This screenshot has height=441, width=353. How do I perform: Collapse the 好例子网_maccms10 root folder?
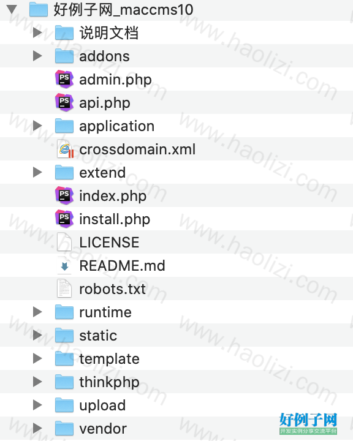(12, 9)
